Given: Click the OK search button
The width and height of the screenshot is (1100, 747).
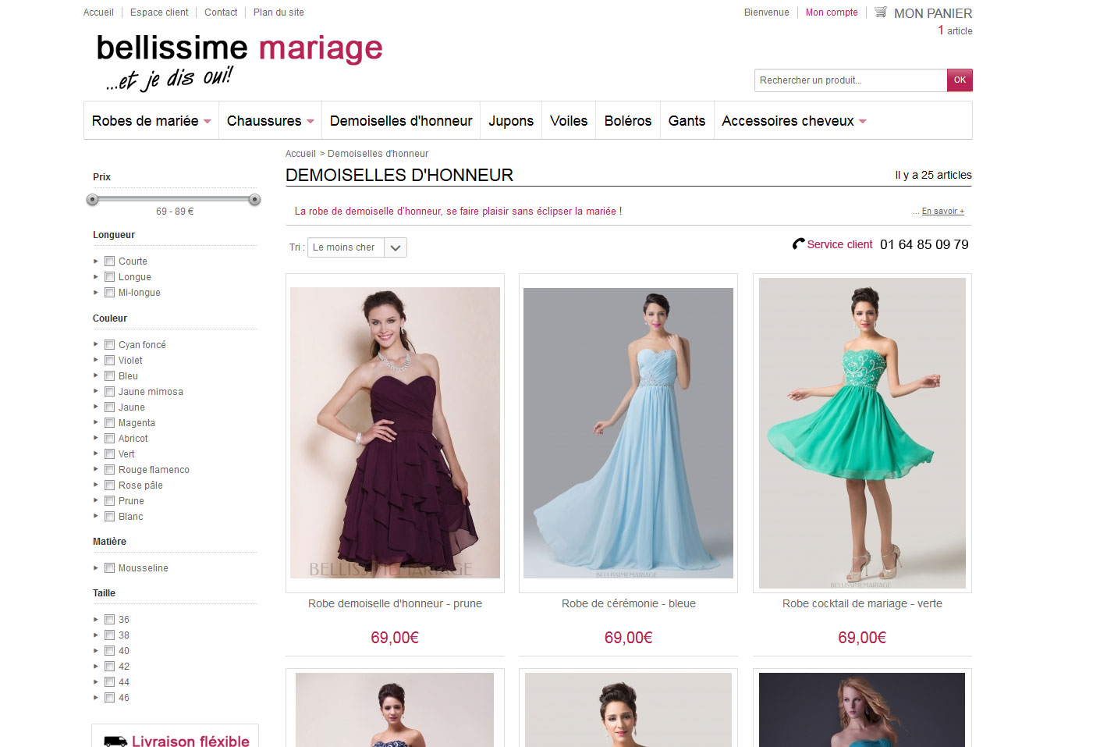Looking at the screenshot, I should [x=960, y=80].
